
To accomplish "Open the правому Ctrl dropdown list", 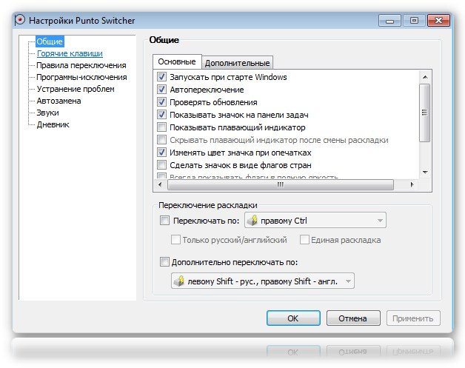I will click(380, 220).
